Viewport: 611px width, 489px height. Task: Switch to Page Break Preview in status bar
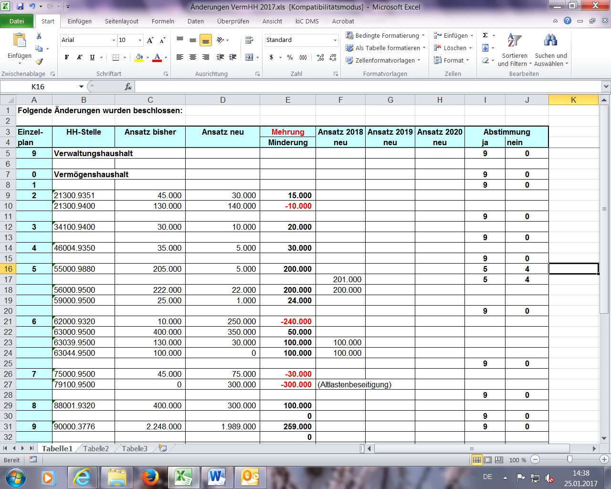tap(499, 460)
